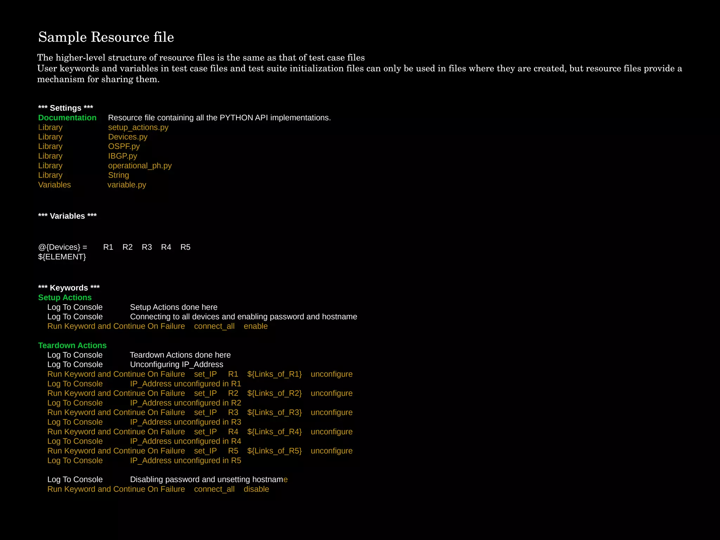Click 'IP_Address unconfigured in R3' log message

click(x=185, y=422)
